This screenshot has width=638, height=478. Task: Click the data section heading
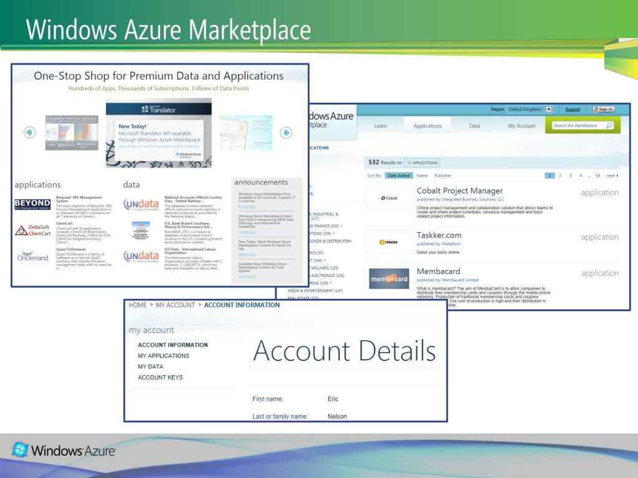click(131, 184)
